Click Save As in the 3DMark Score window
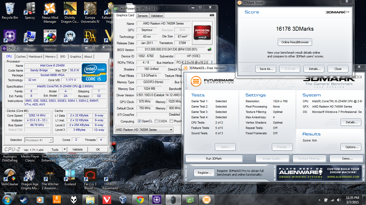The image size is (366, 205). (266, 69)
